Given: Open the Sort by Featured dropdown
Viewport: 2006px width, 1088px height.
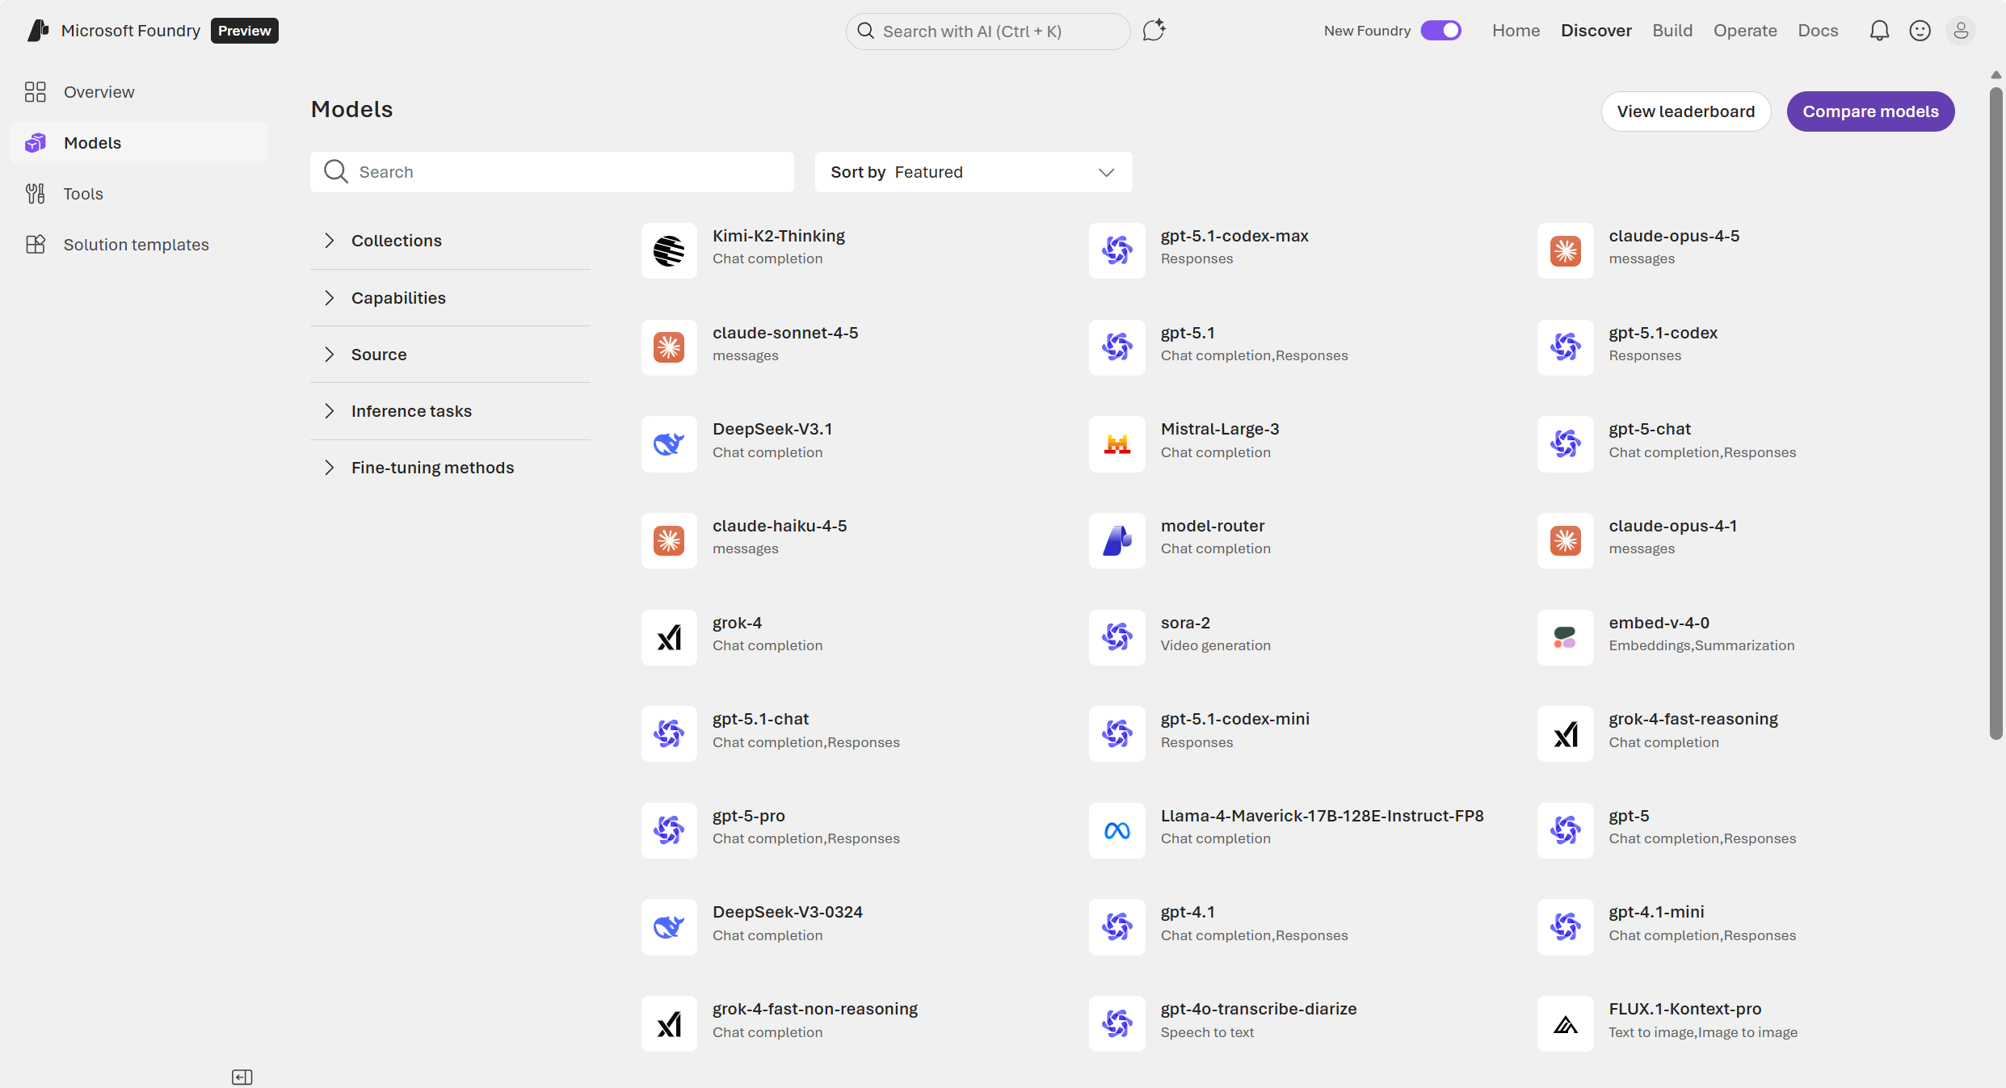Looking at the screenshot, I should point(973,171).
